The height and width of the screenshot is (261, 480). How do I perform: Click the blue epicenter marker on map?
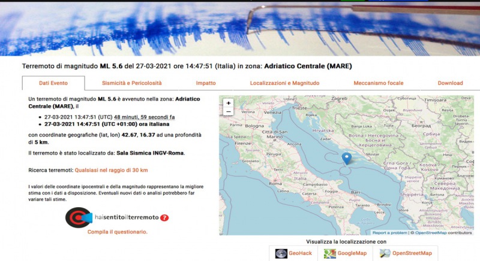click(346, 158)
